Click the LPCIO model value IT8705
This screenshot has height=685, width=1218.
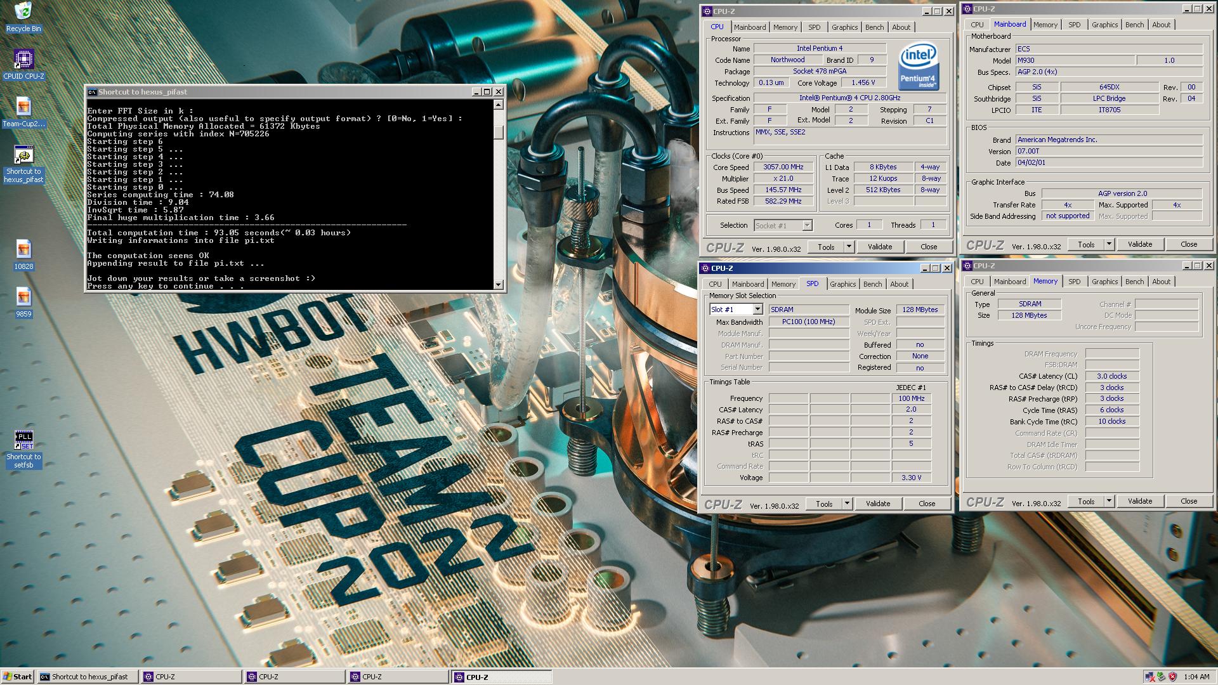[x=1110, y=110]
